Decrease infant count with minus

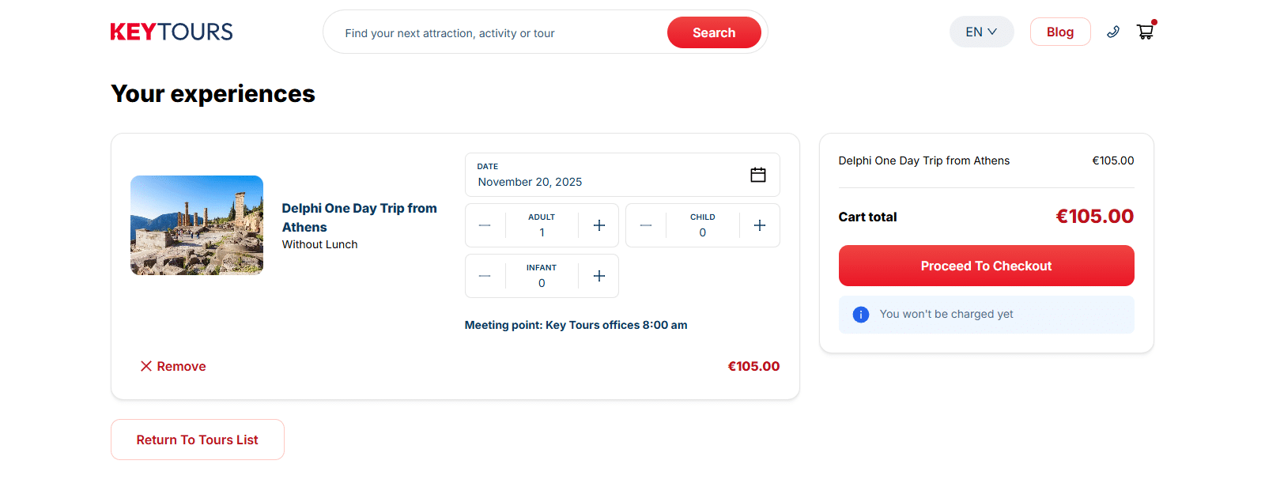[x=485, y=276]
